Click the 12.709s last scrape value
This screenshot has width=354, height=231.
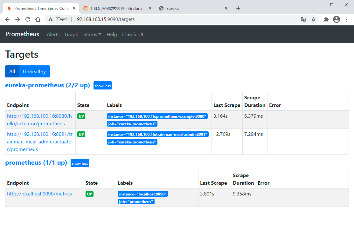222,134
